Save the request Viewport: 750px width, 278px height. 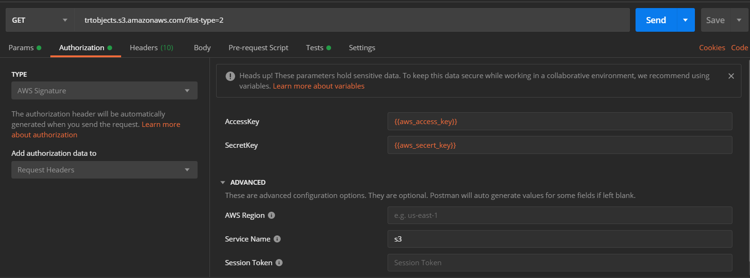[715, 20]
